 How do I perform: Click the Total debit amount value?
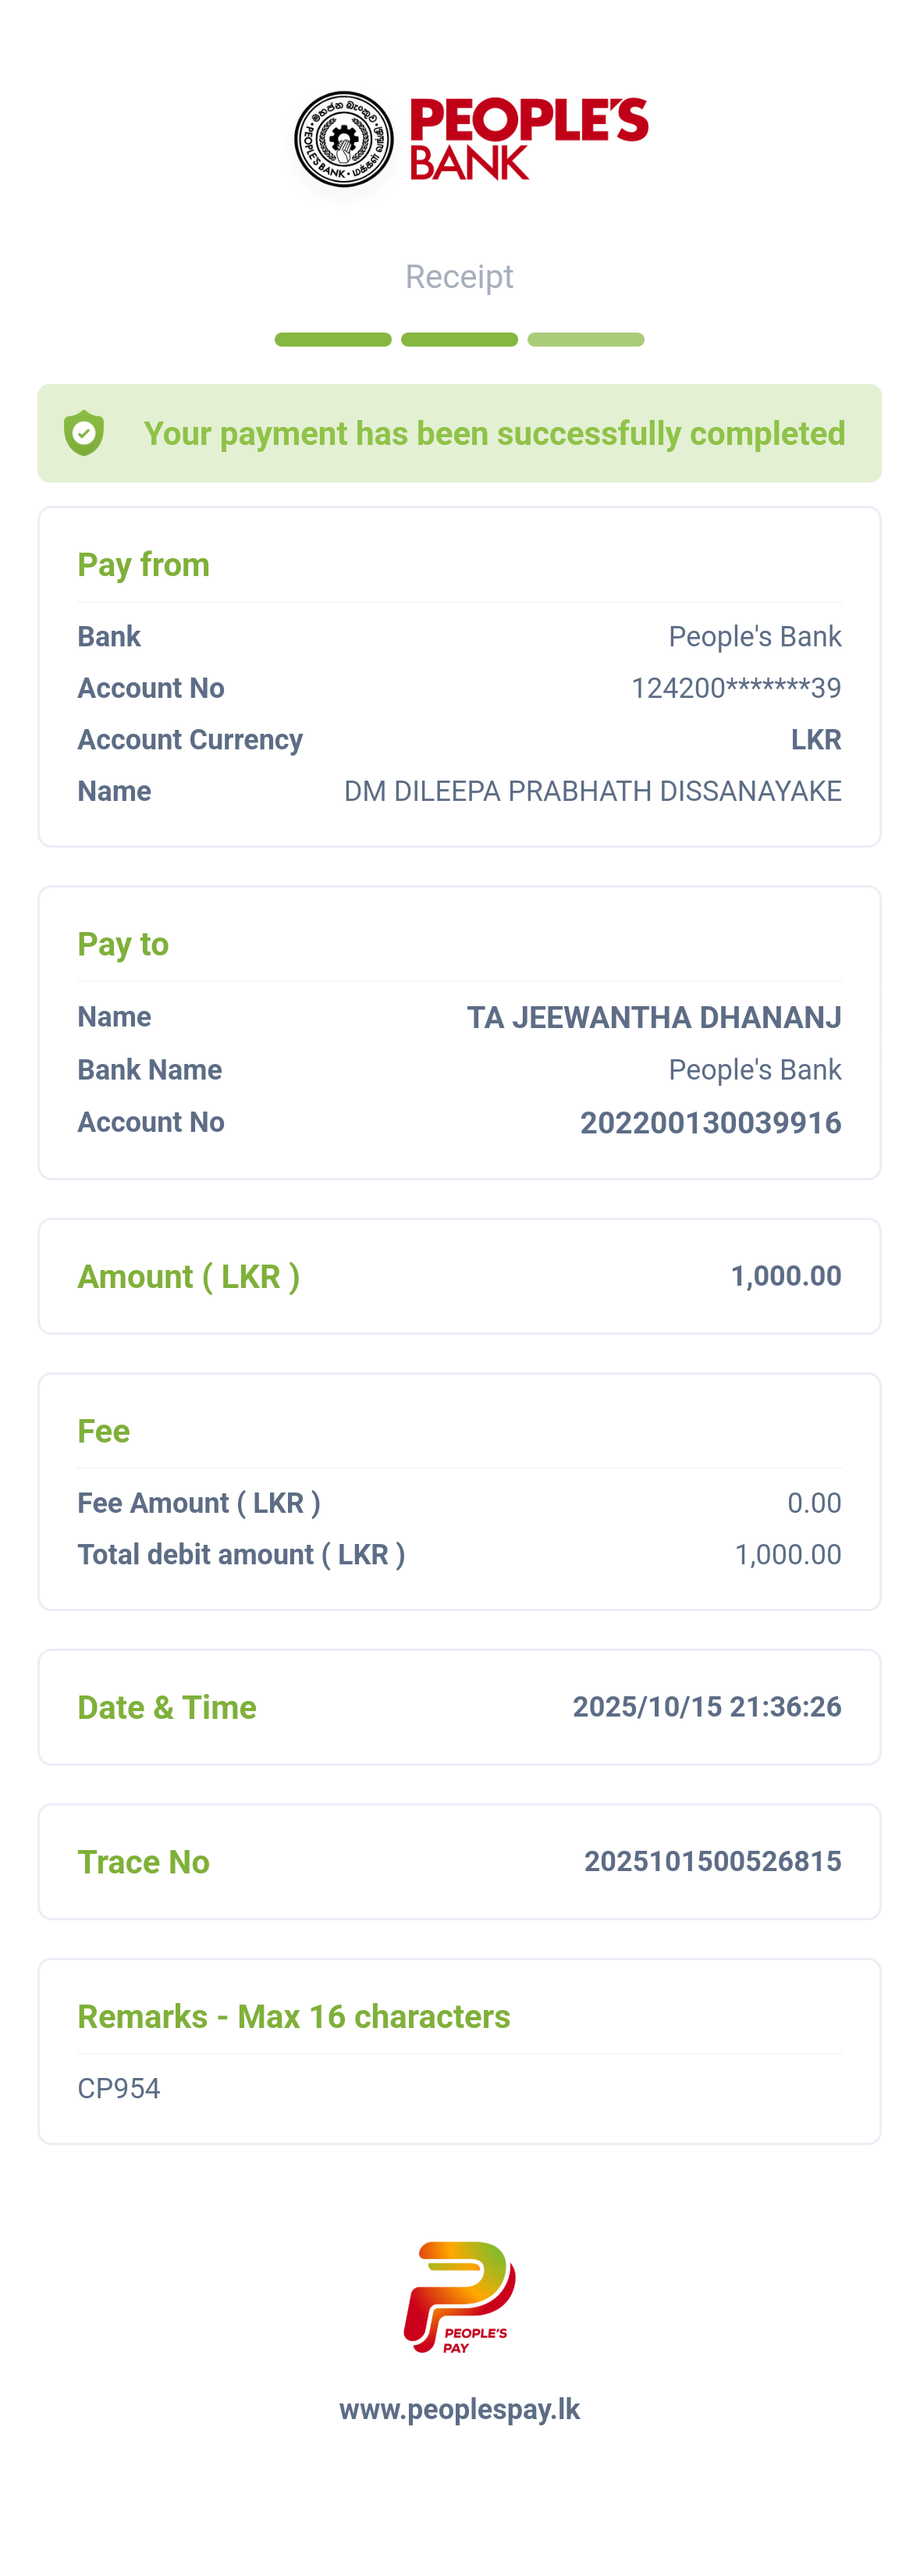pyautogui.click(x=787, y=1554)
